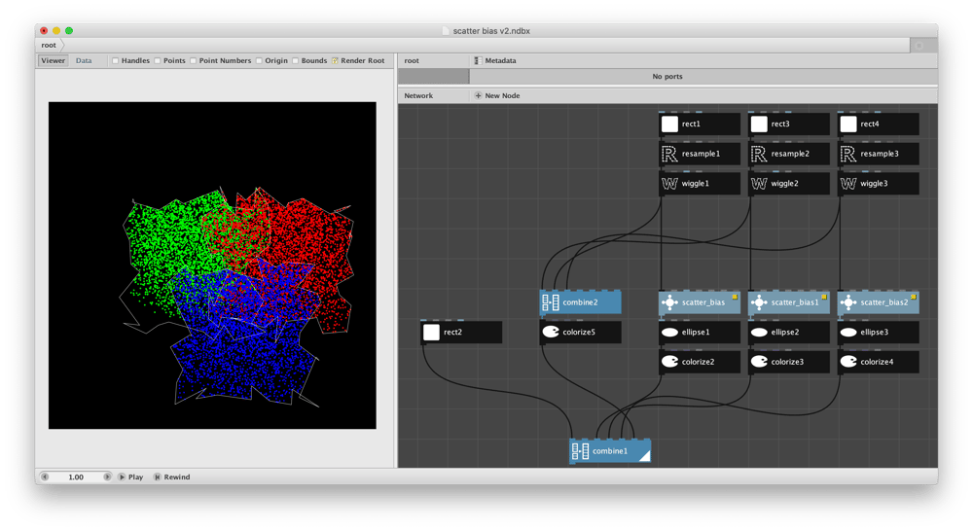Image resolution: width=973 pixels, height=531 pixels.
Task: Click the root label in port panel
Action: point(412,61)
